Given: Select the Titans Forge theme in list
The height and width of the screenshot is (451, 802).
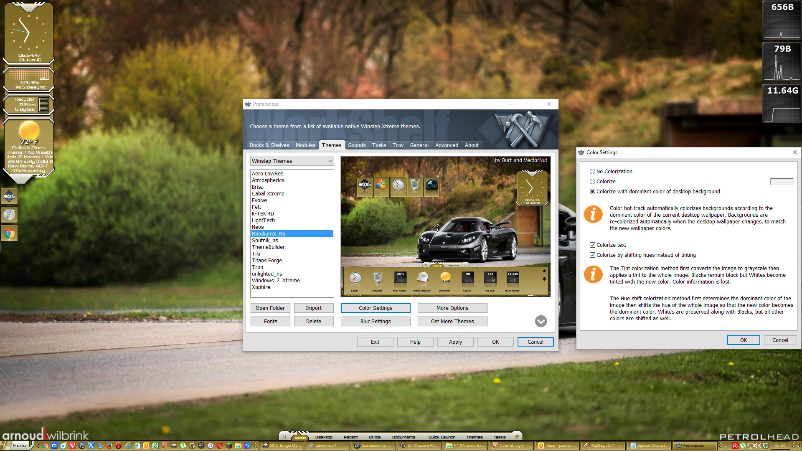Looking at the screenshot, I should click(x=266, y=261).
